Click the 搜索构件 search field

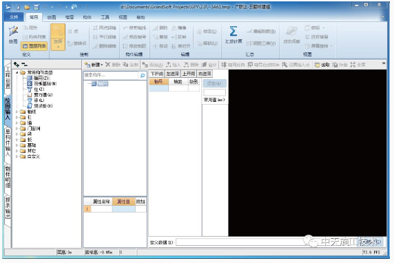[111, 75]
